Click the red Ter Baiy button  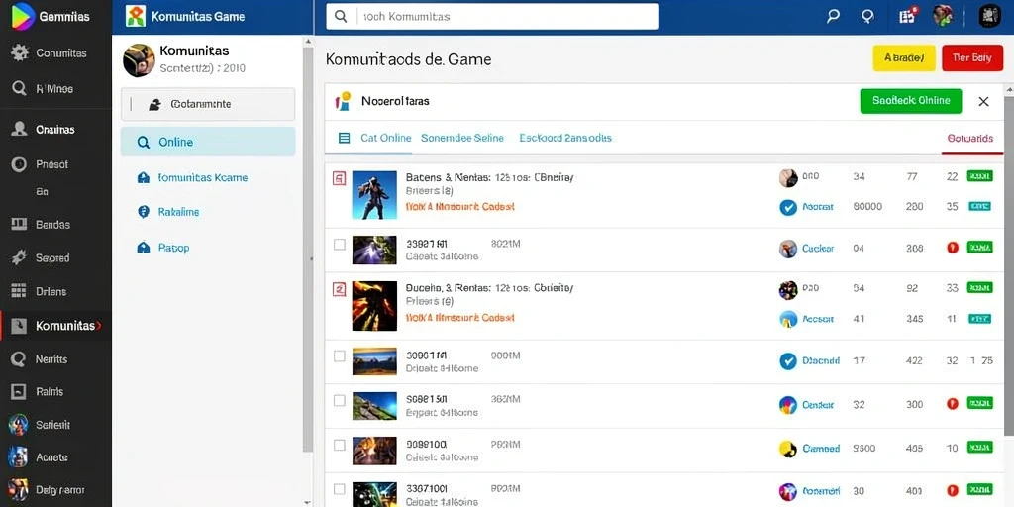click(x=972, y=57)
